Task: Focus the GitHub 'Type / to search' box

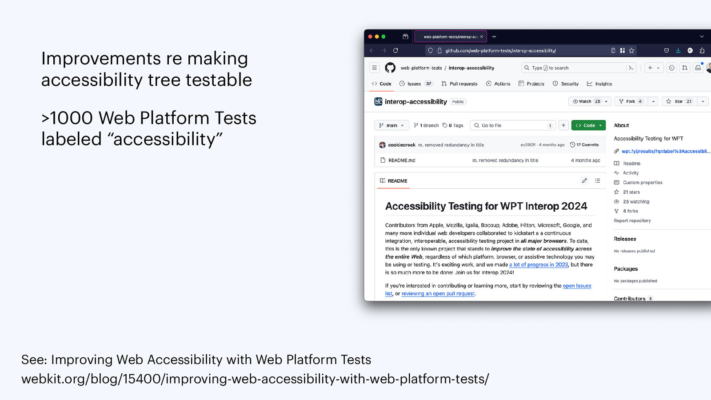Action: (573, 68)
